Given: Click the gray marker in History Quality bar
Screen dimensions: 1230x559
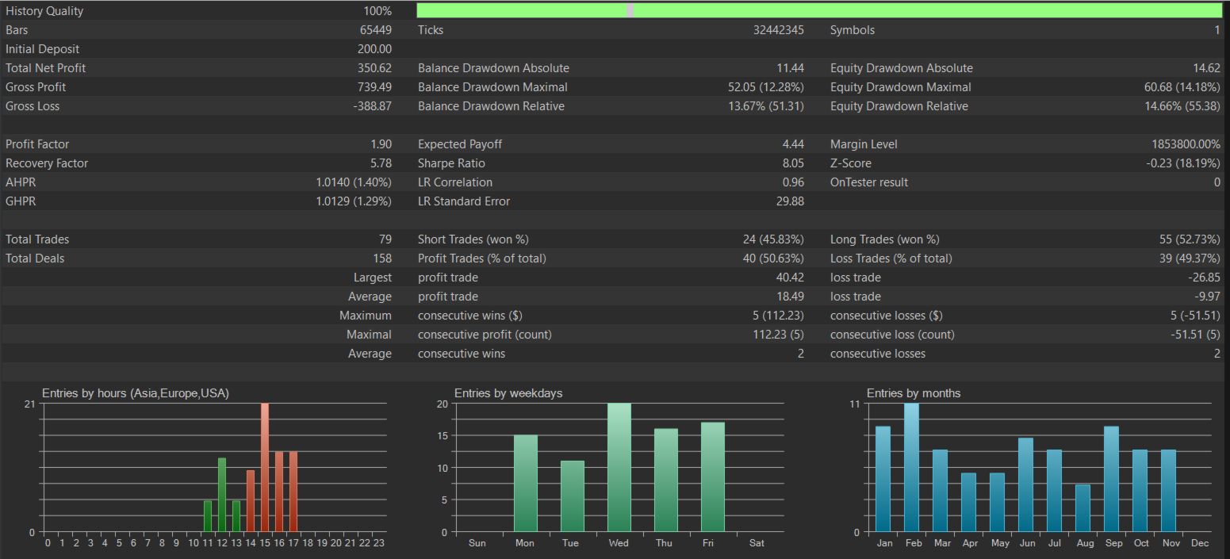Looking at the screenshot, I should (630, 10).
